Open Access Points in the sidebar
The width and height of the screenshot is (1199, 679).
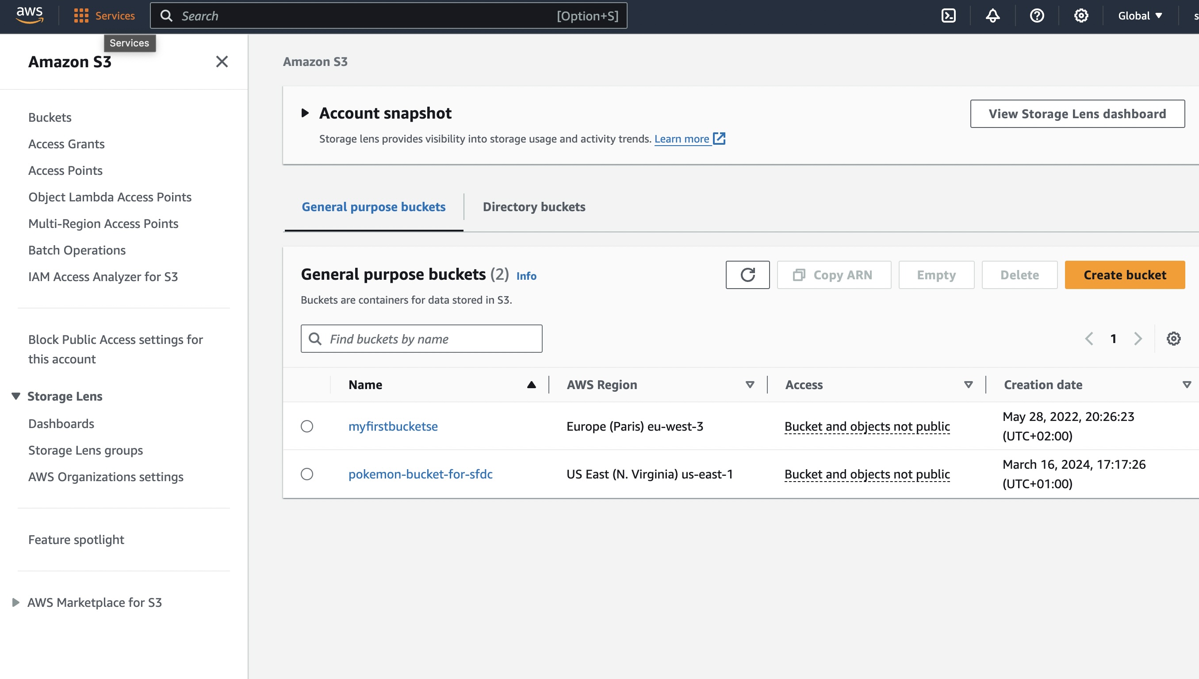pyautogui.click(x=65, y=170)
